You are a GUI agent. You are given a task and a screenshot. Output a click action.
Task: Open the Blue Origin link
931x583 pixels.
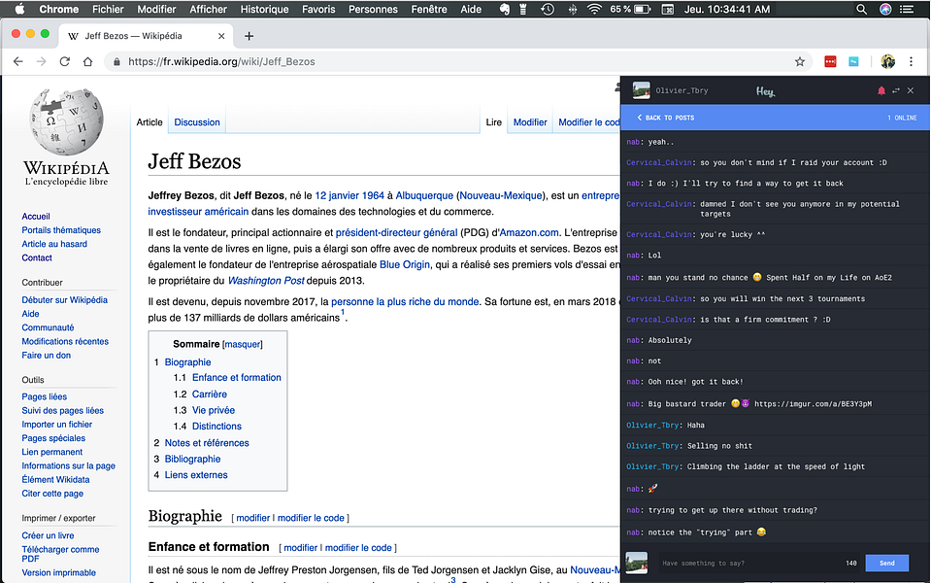pos(405,264)
